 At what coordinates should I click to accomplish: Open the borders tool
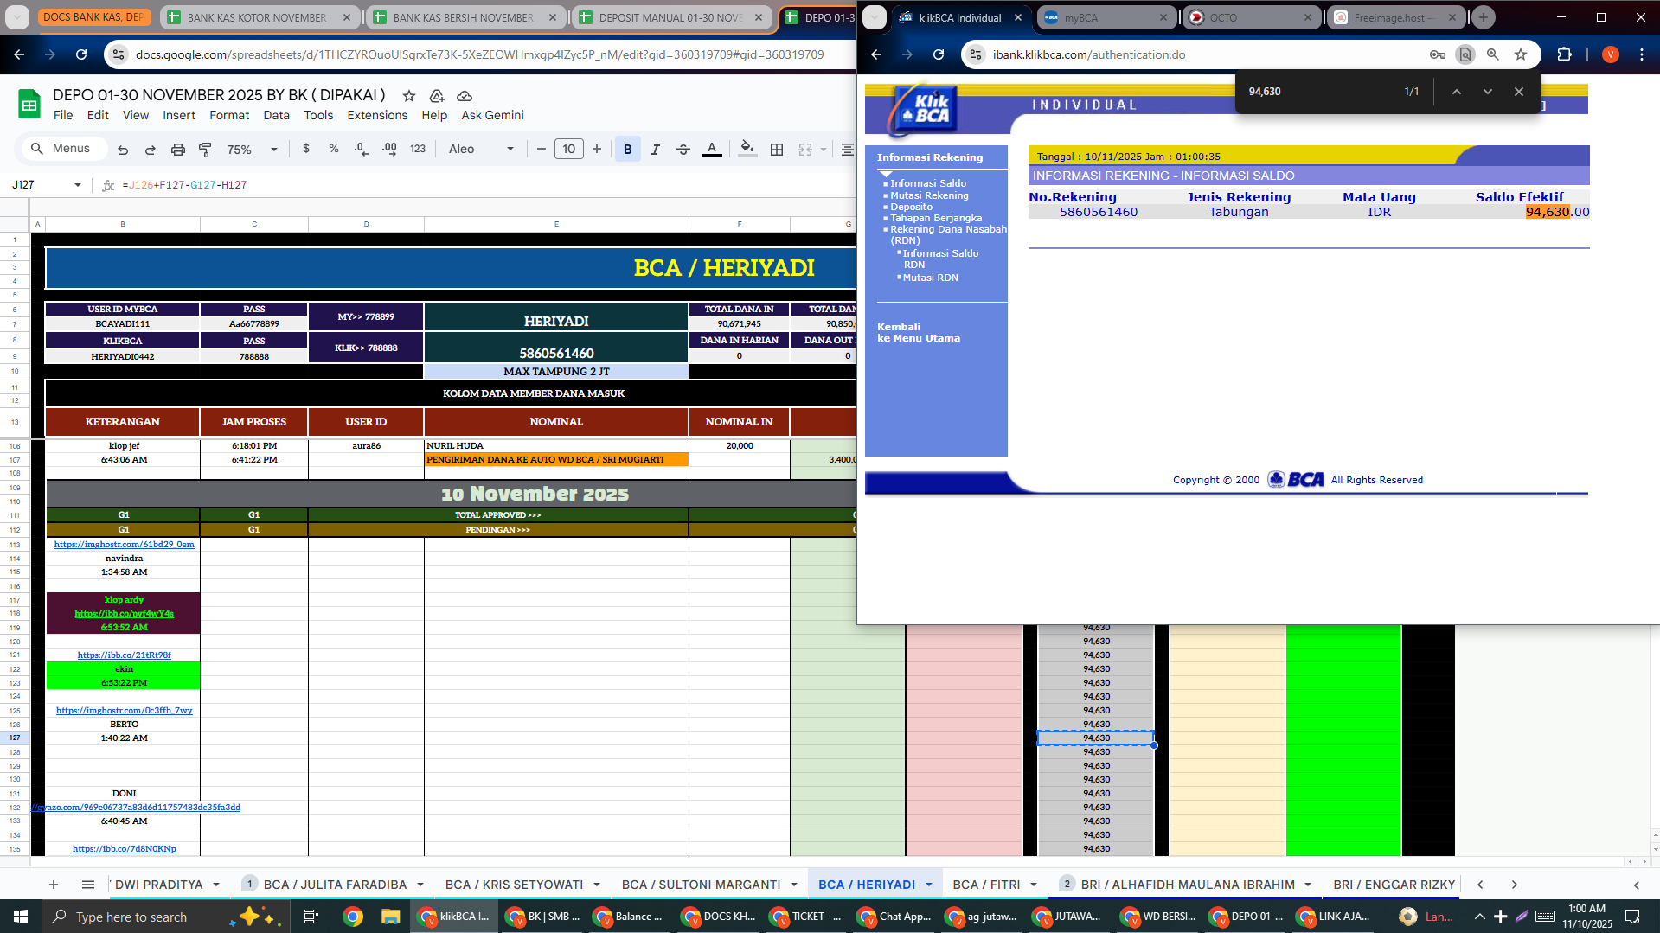tap(777, 149)
